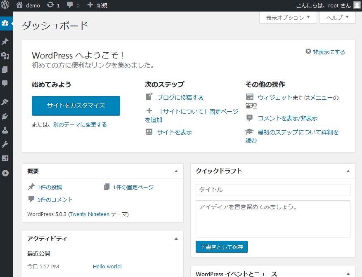Open the 1件の投稿 link
Viewport: 362px width, 277px height.
50,187
